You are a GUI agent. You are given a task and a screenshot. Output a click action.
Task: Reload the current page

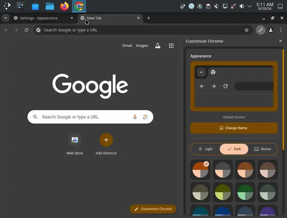pos(26,30)
